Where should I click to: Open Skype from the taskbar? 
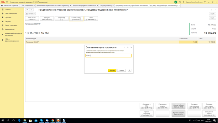pos(41,120)
